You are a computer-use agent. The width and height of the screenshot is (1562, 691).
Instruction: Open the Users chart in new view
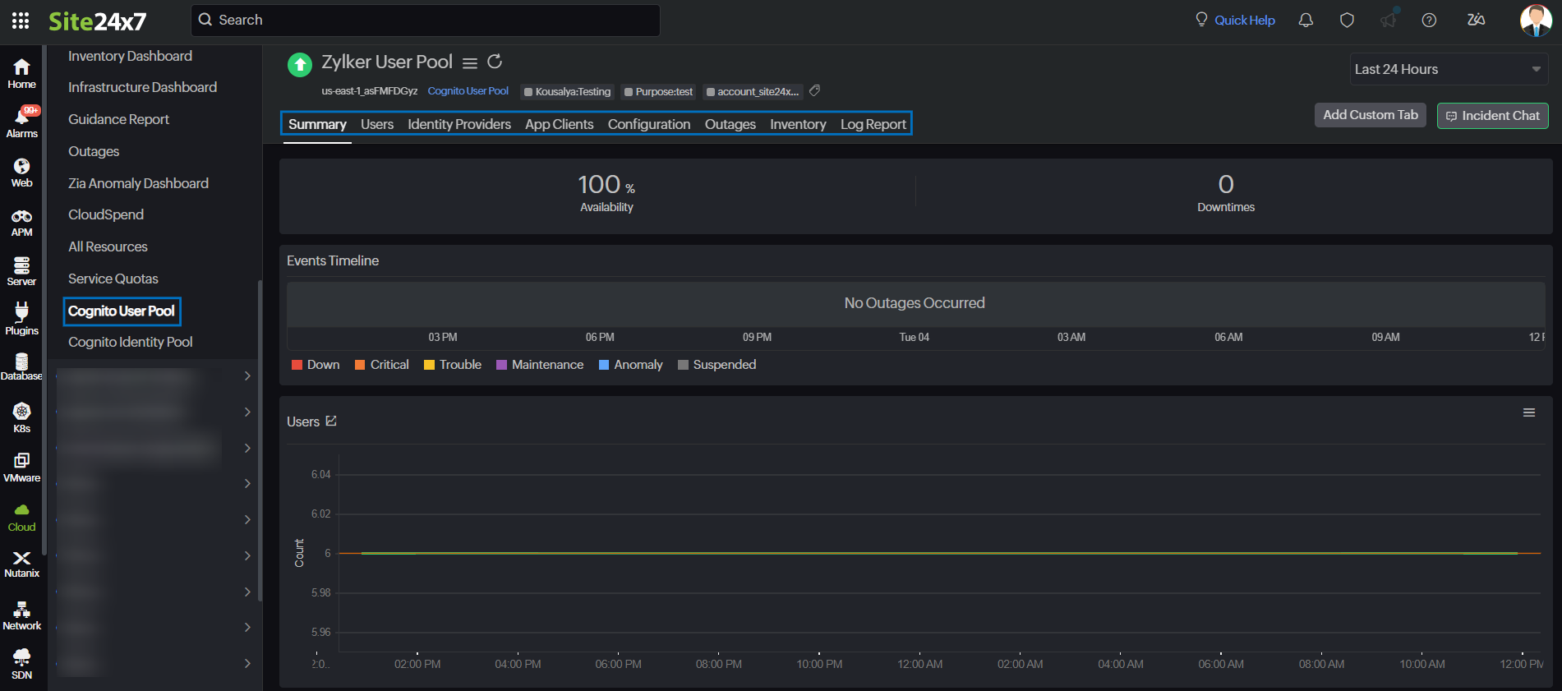tap(331, 422)
